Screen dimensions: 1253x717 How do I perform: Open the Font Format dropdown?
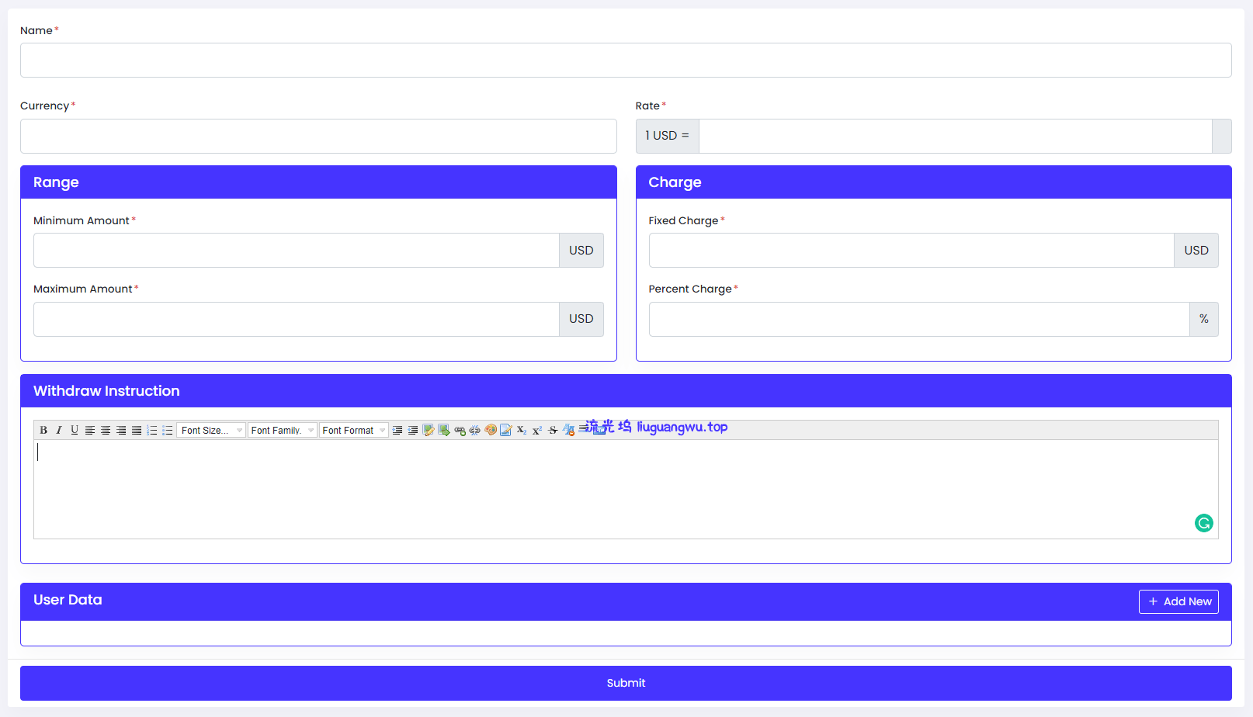click(353, 431)
